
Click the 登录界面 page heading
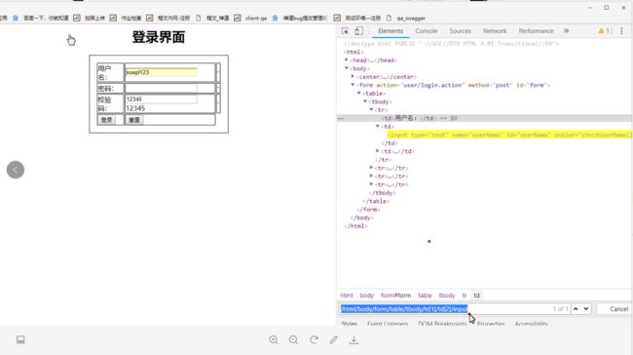click(x=159, y=37)
